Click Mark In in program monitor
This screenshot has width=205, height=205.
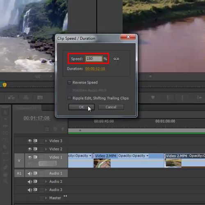coord(168,98)
